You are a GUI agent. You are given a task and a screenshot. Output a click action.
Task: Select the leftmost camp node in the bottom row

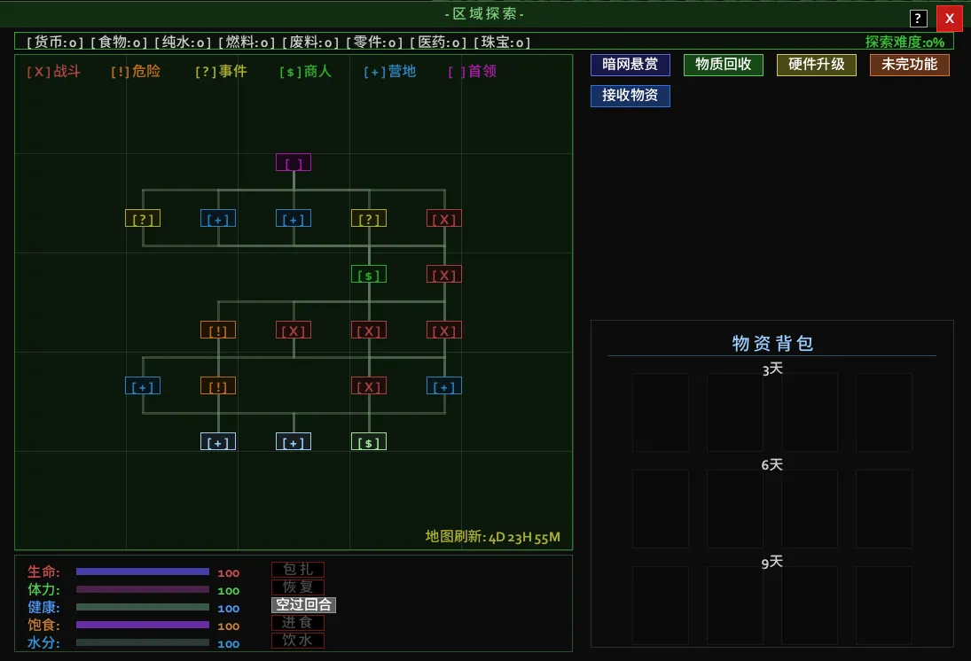217,441
